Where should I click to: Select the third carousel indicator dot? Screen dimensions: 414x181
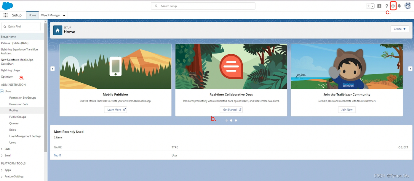236,120
